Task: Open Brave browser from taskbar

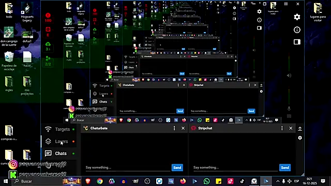Action: click(88, 181)
